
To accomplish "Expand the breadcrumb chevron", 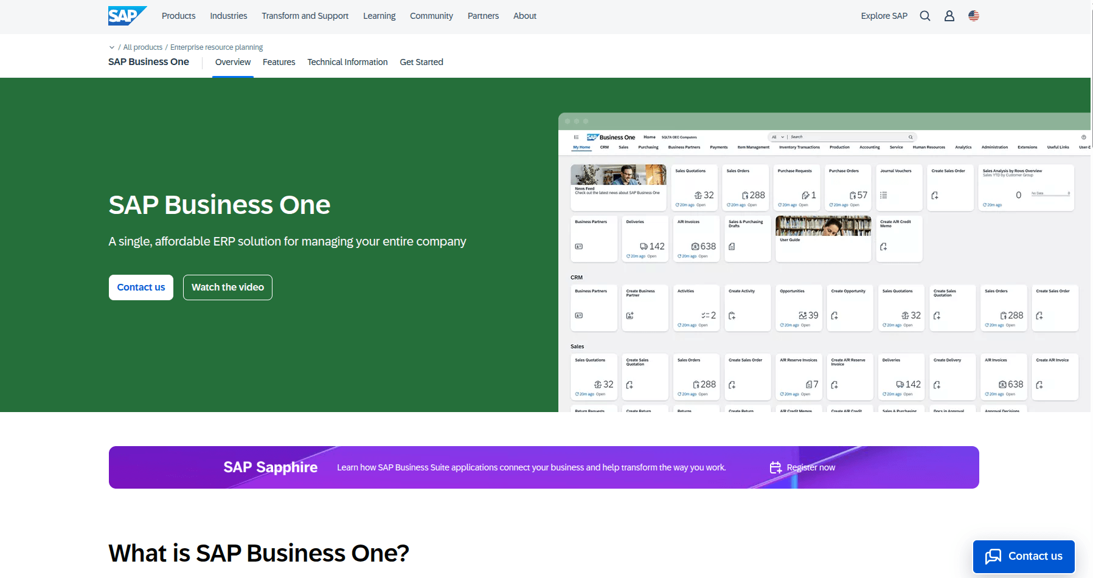I will click(x=112, y=47).
